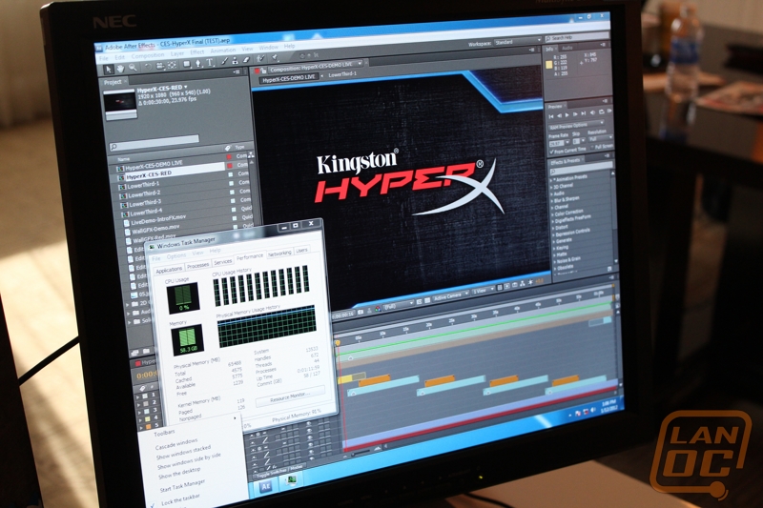The width and height of the screenshot is (763, 508).
Task: Select the Pan Behind tool
Action: [172, 65]
